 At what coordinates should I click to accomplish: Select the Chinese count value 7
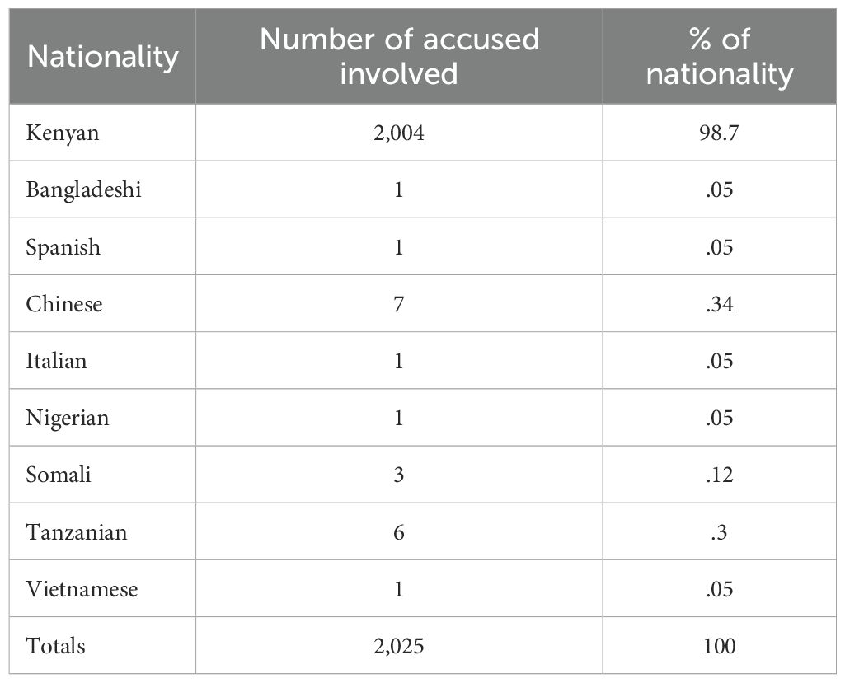point(399,304)
